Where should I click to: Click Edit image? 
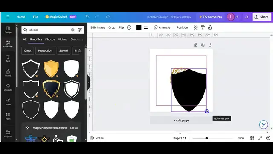pyautogui.click(x=98, y=27)
